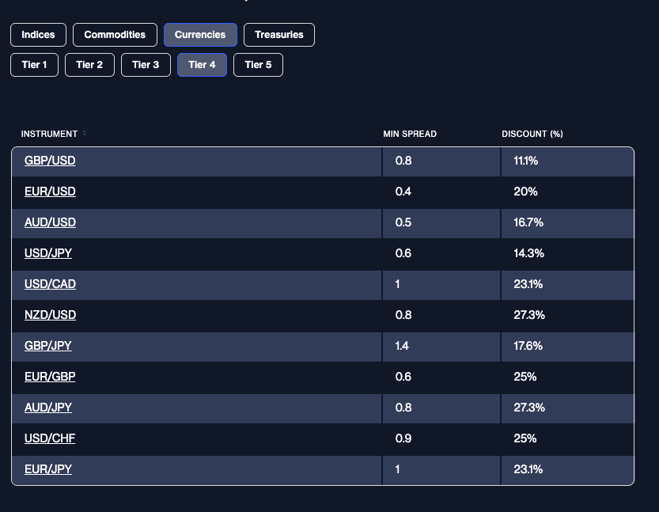Choose the Tier 3 button
The height and width of the screenshot is (512, 659).
[x=146, y=65]
